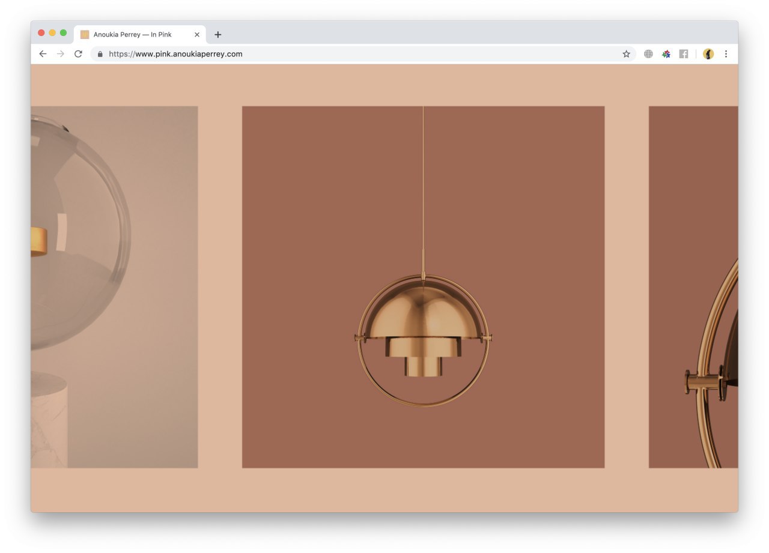The image size is (769, 553).
Task: Open the colorful star extension
Action: pyautogui.click(x=666, y=54)
